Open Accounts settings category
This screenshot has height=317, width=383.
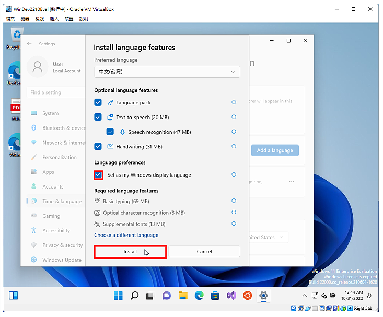[56, 186]
